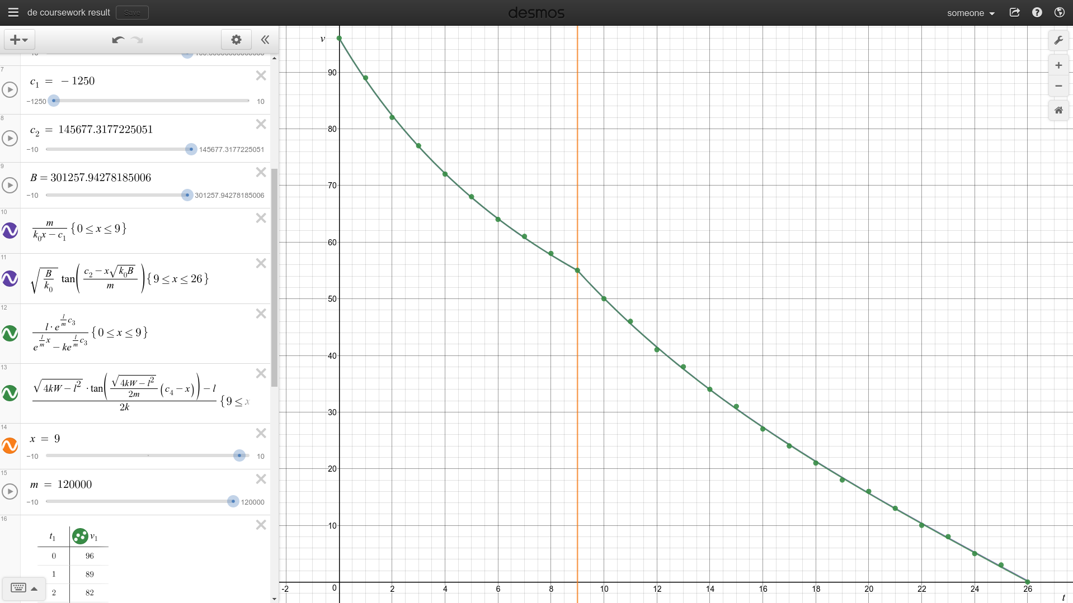Screen dimensions: 1073x603
Task: Open the someone account dropdown
Action: 971,13
